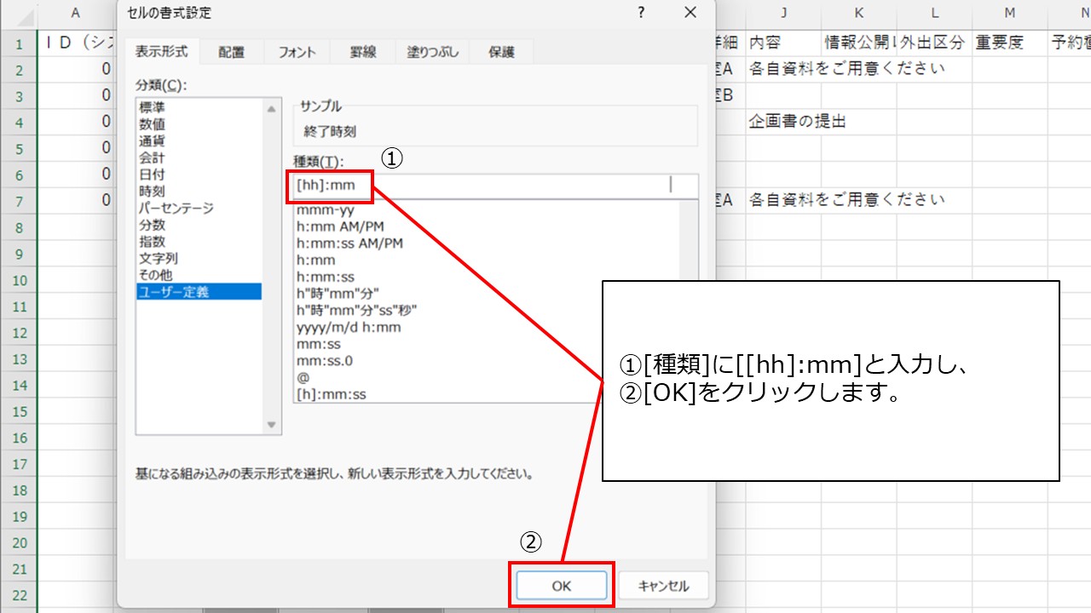
Task: Confirm the format with the OK button
Action: click(x=561, y=586)
